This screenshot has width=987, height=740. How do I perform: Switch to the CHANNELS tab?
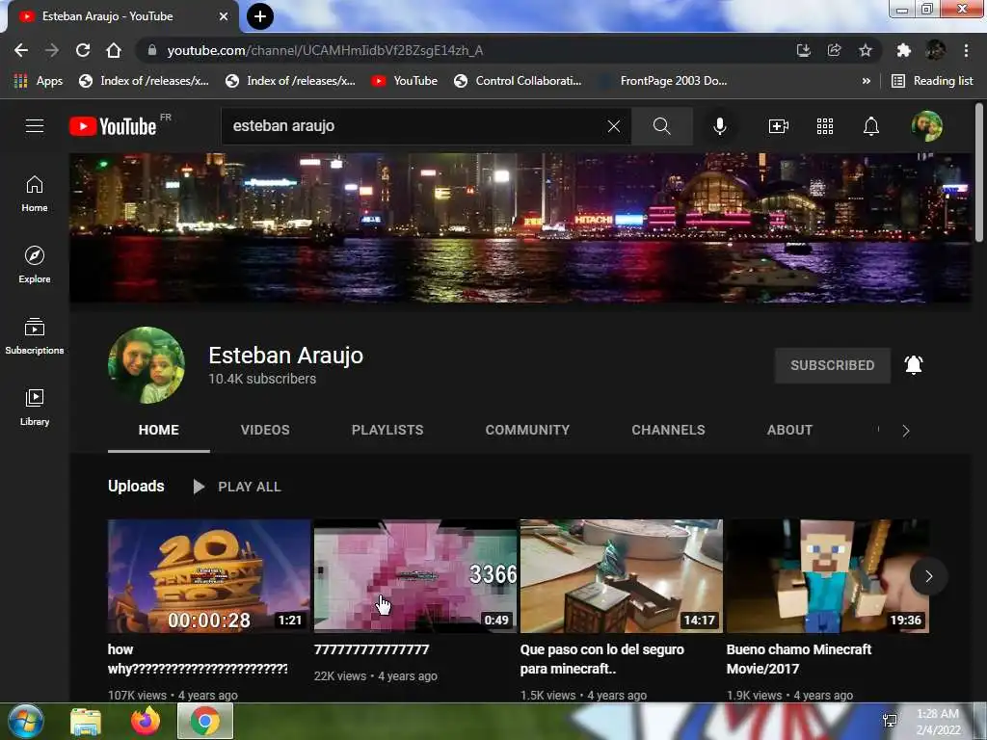669,430
